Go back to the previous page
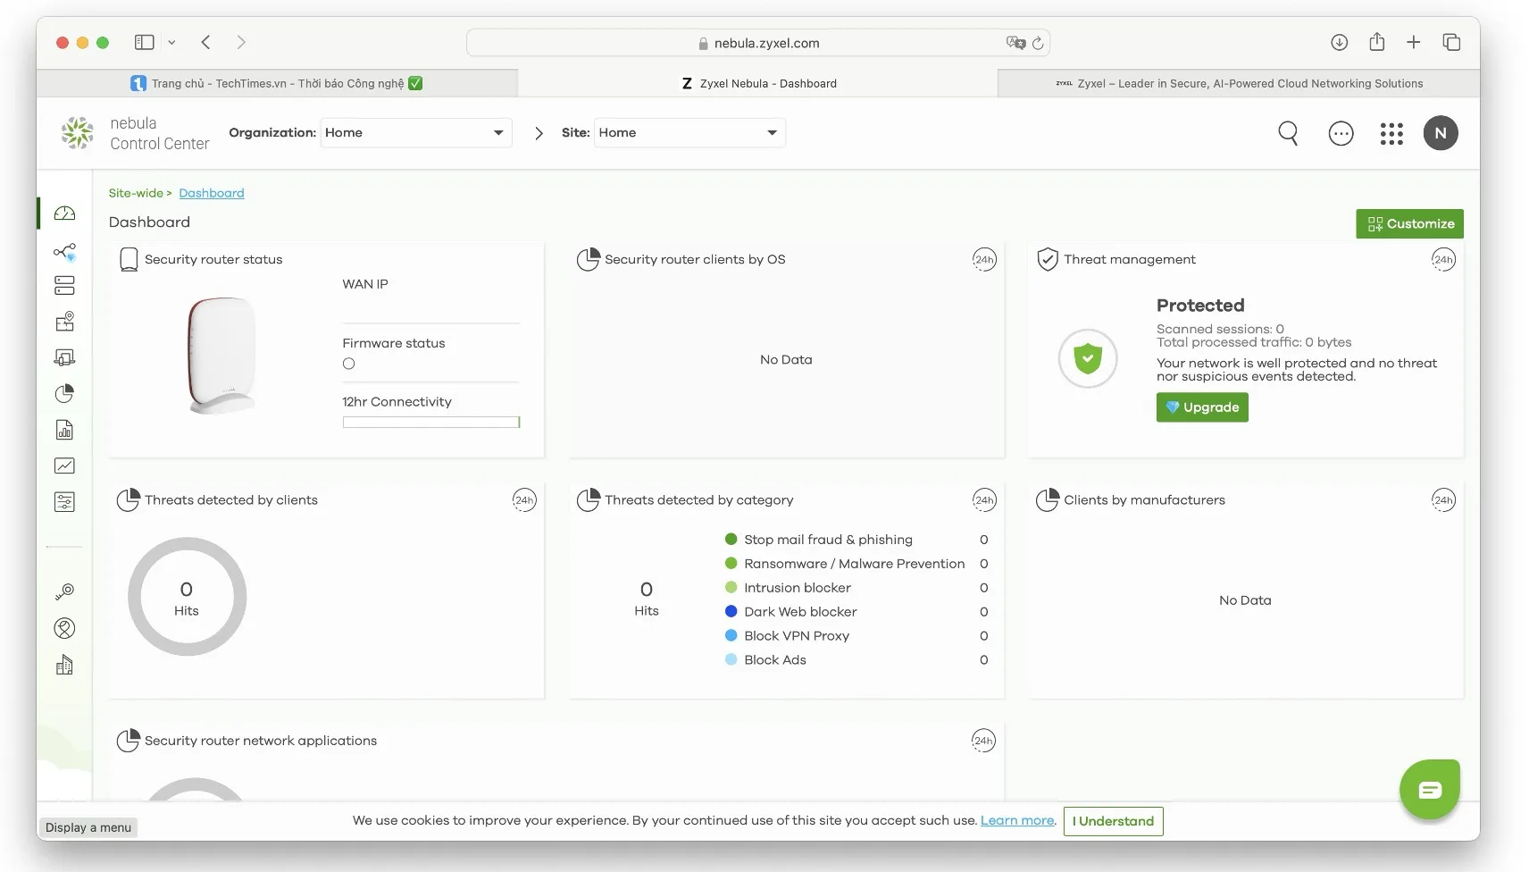This screenshot has width=1529, height=872. coord(205,42)
